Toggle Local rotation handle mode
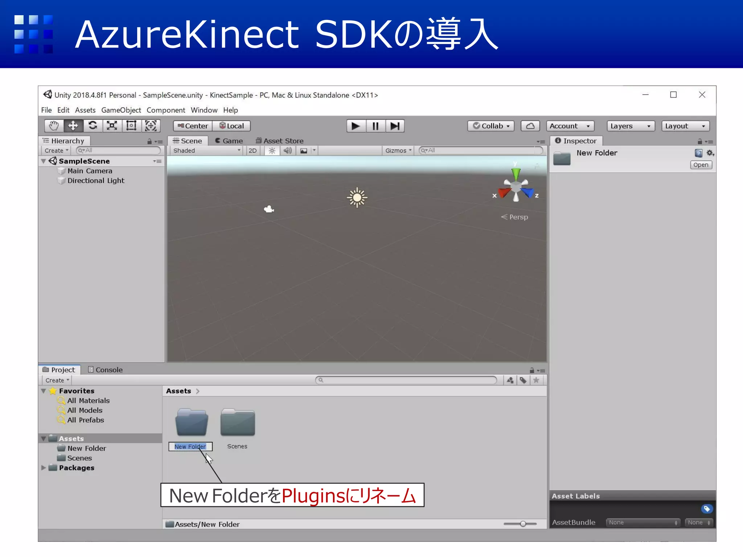The height and width of the screenshot is (557, 743). 231,126
